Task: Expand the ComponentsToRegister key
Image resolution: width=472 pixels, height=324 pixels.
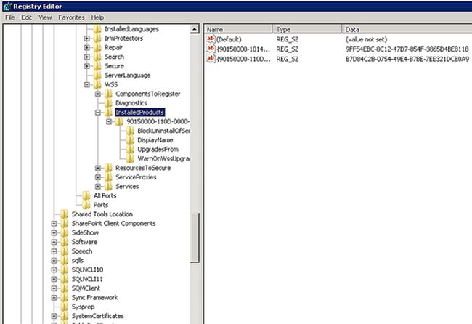Action: click(98, 94)
